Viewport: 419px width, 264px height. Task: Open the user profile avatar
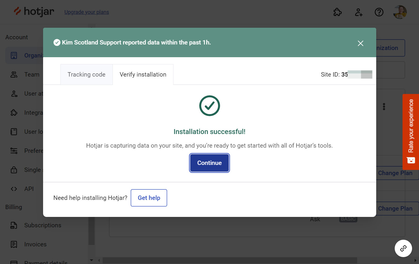pos(400,12)
